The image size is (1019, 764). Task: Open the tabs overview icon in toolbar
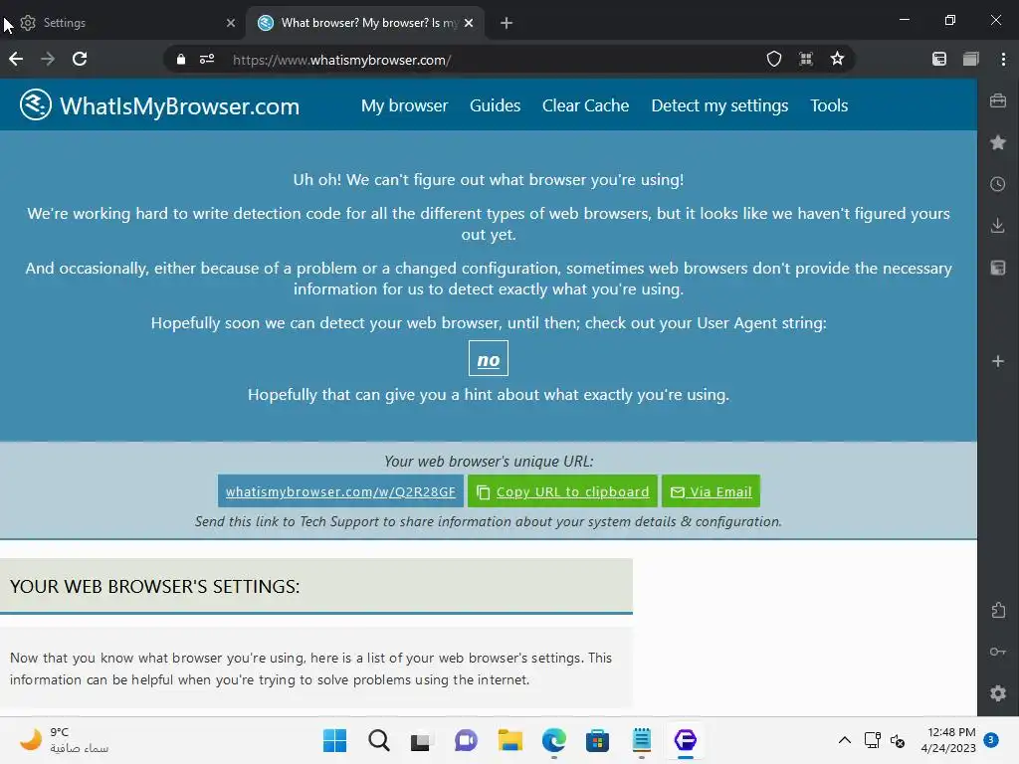coord(971,59)
